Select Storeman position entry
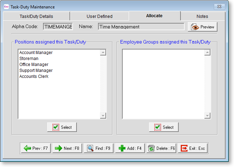 pos(29,59)
